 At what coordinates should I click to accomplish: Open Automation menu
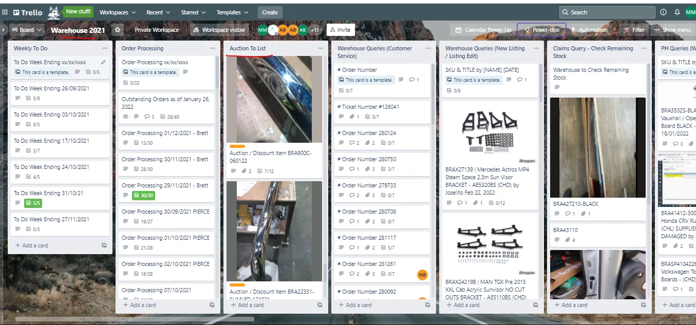pos(589,30)
